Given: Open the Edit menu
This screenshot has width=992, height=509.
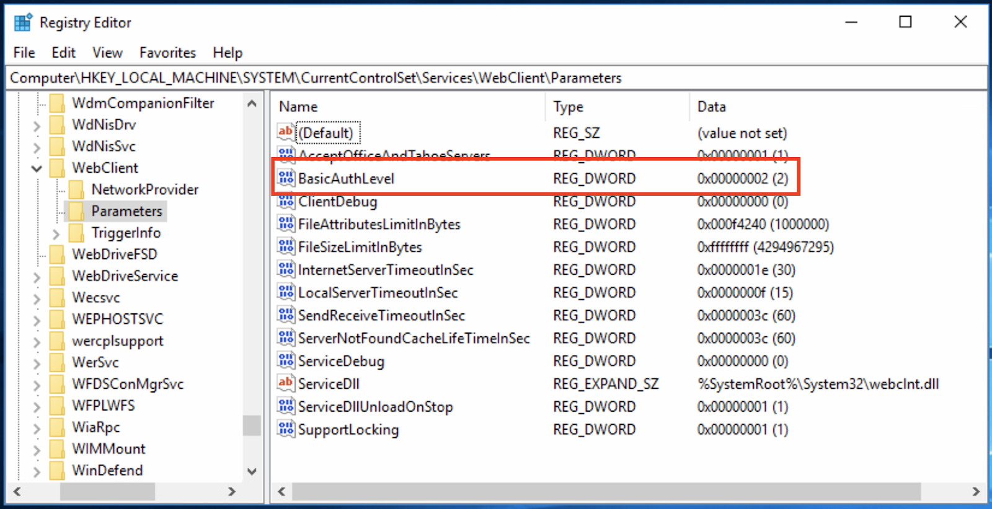Looking at the screenshot, I should [x=63, y=53].
